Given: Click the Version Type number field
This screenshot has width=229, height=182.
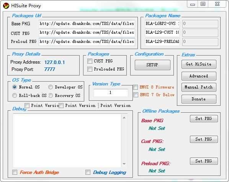Looking at the screenshot, I should pyautogui.click(x=111, y=93).
